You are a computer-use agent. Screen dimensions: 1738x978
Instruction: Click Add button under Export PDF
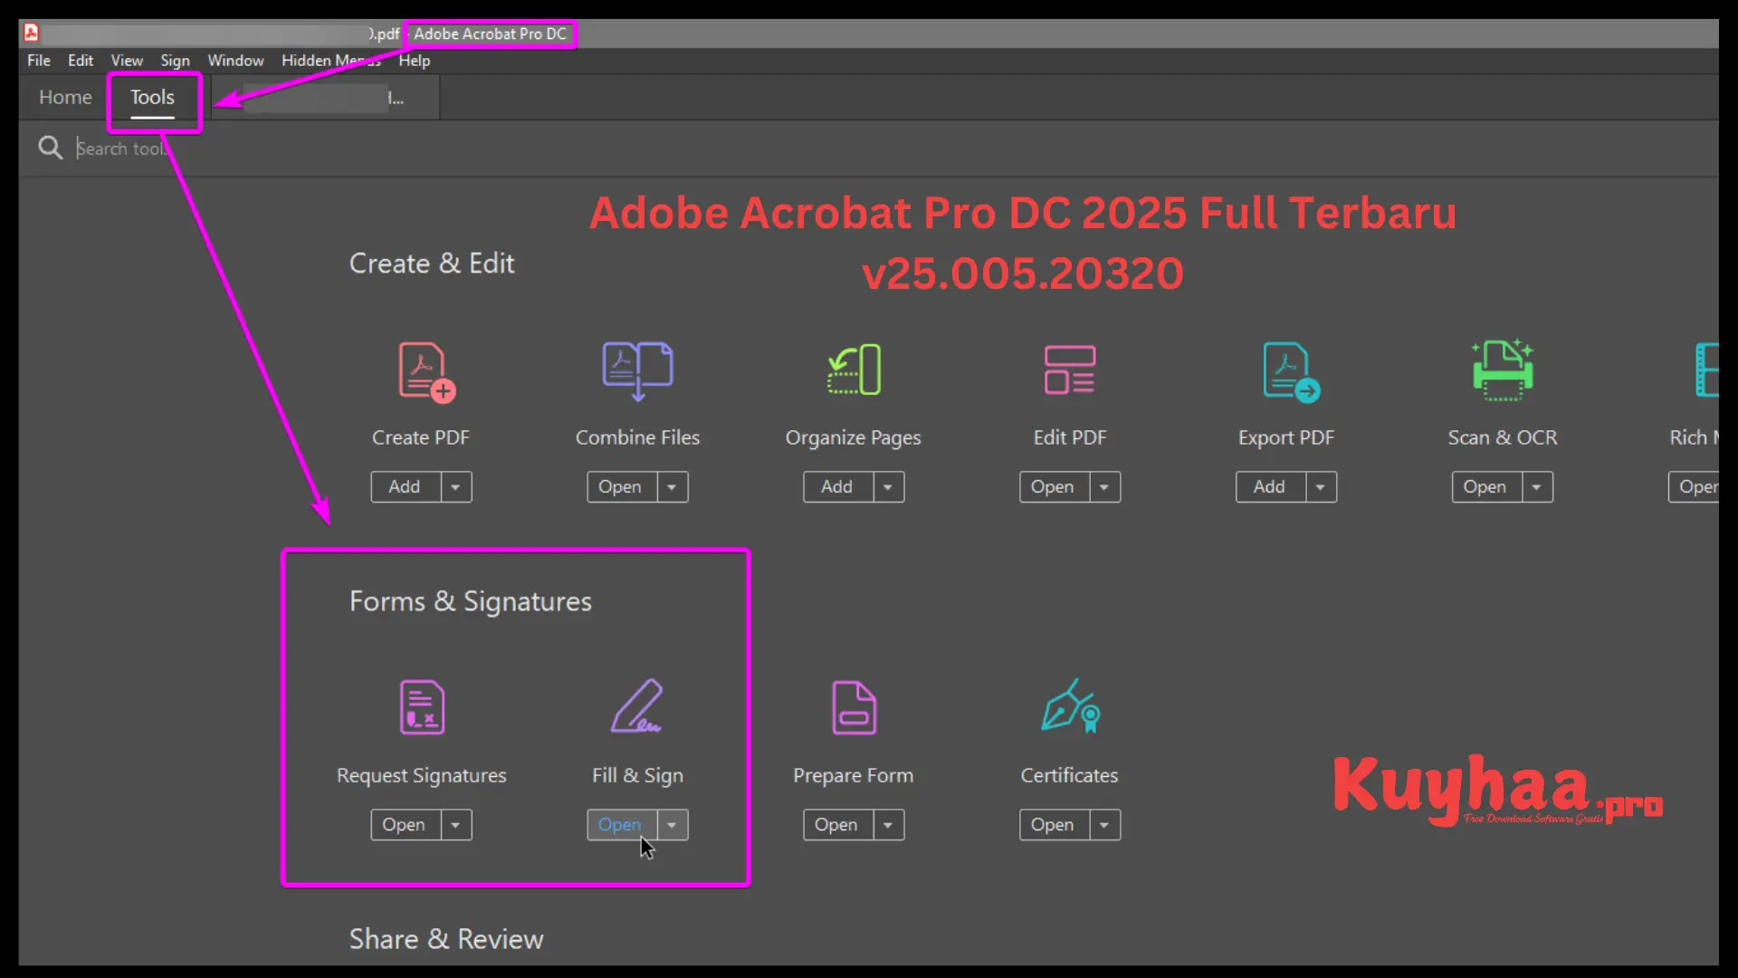(x=1271, y=486)
